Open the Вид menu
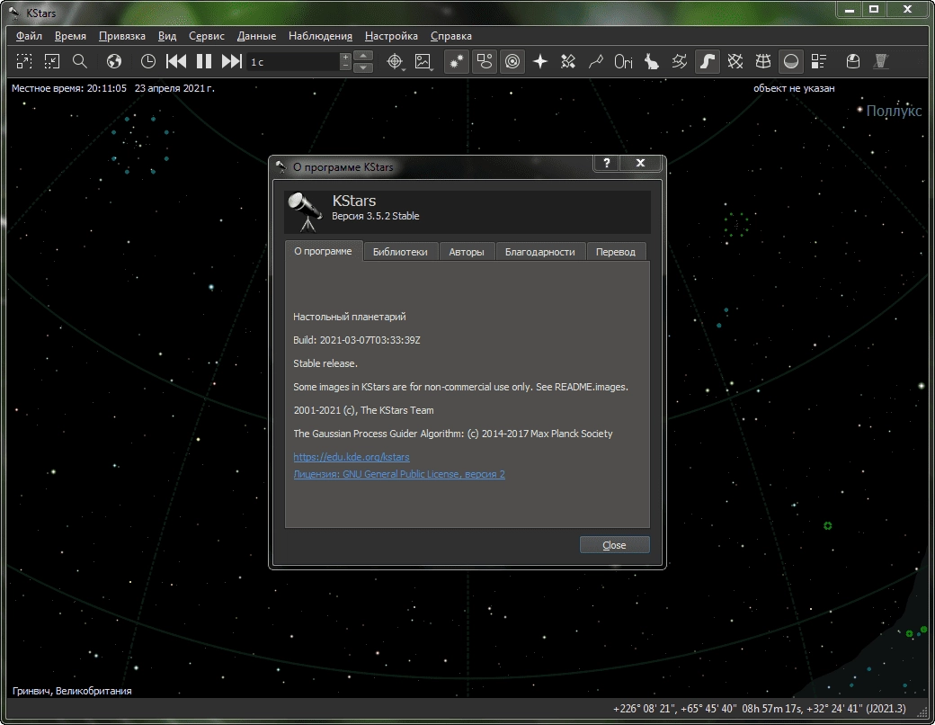Screen dimensions: 935x725 pos(167,36)
